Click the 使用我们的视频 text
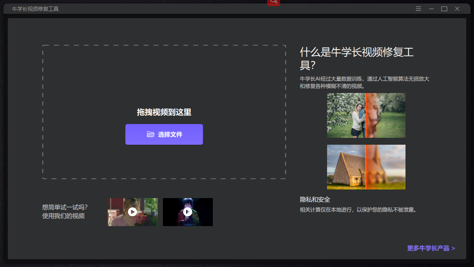The width and height of the screenshot is (474, 267). coord(63,216)
